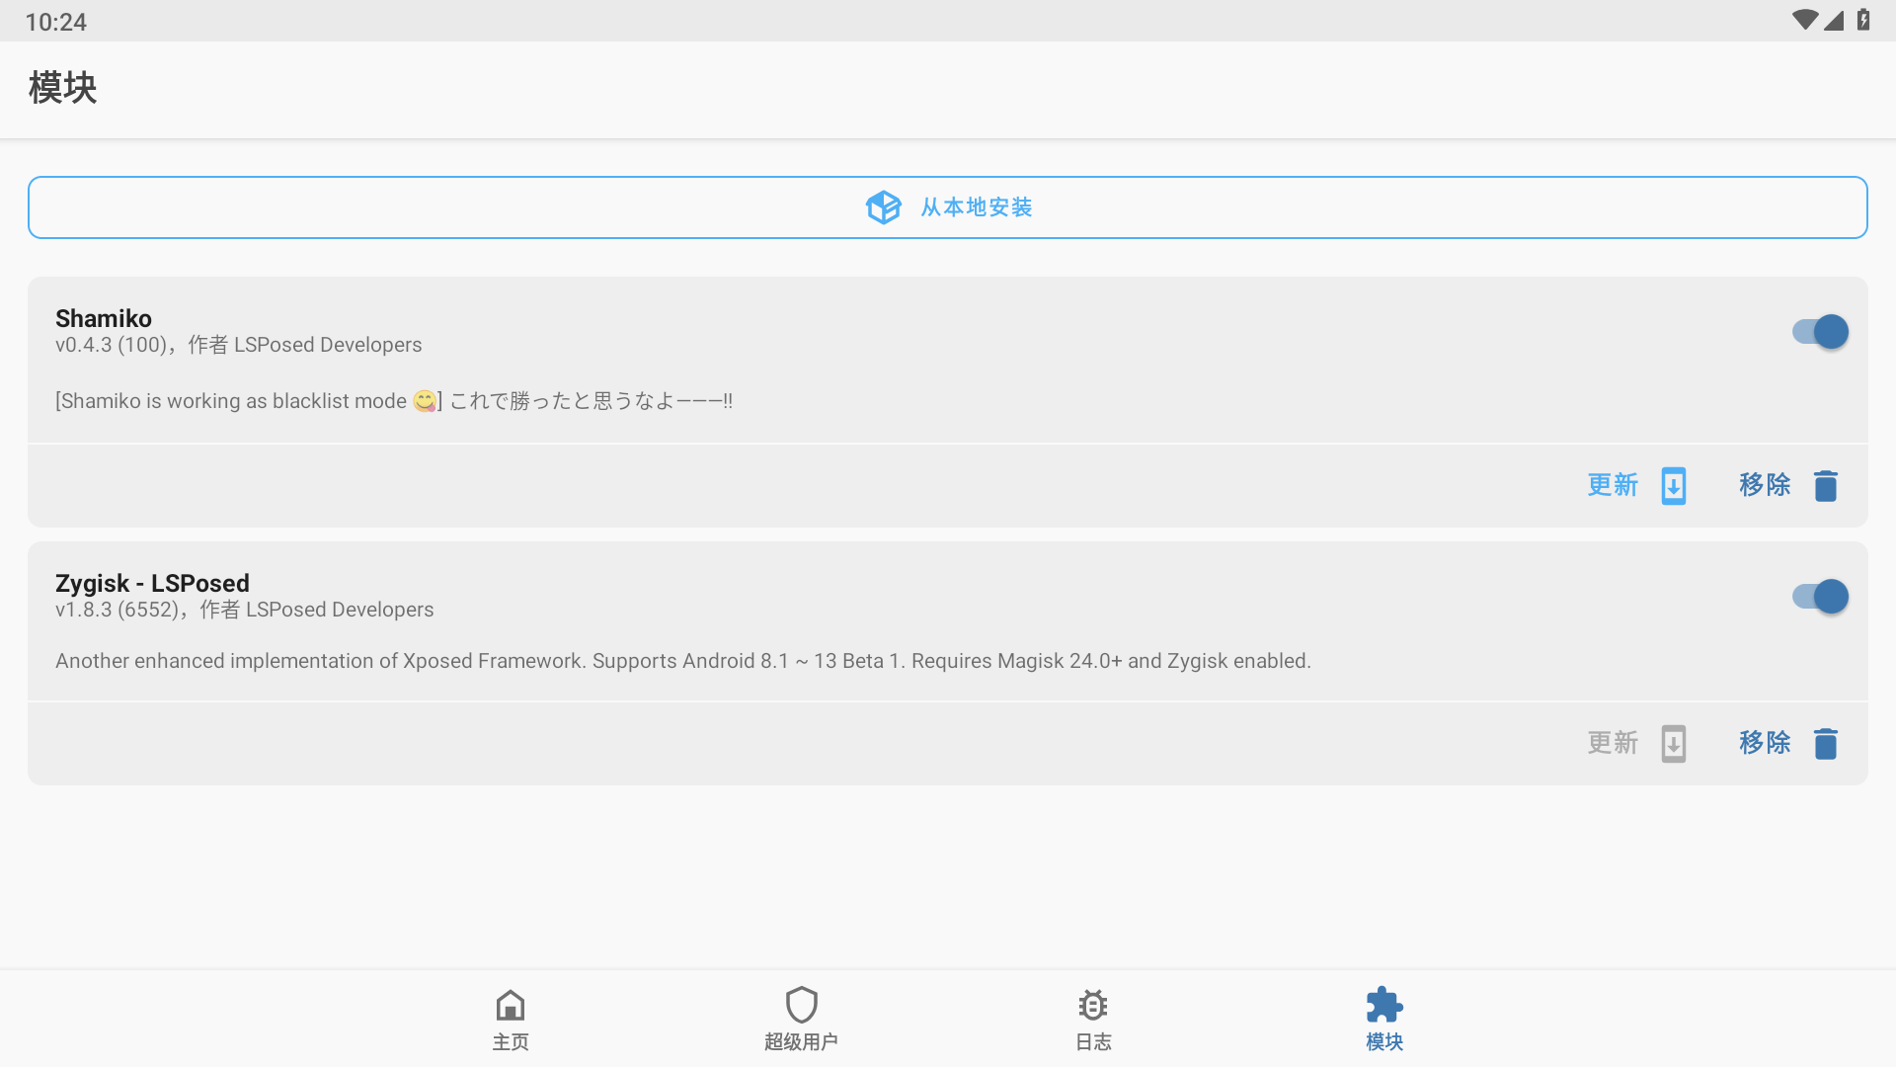Image resolution: width=1896 pixels, height=1067 pixels.
Task: Click the battery status icon
Action: pos(1863,20)
